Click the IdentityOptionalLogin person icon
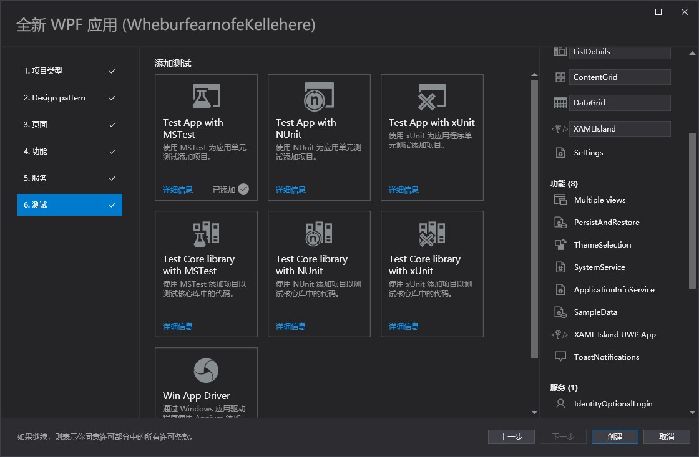 click(x=560, y=404)
